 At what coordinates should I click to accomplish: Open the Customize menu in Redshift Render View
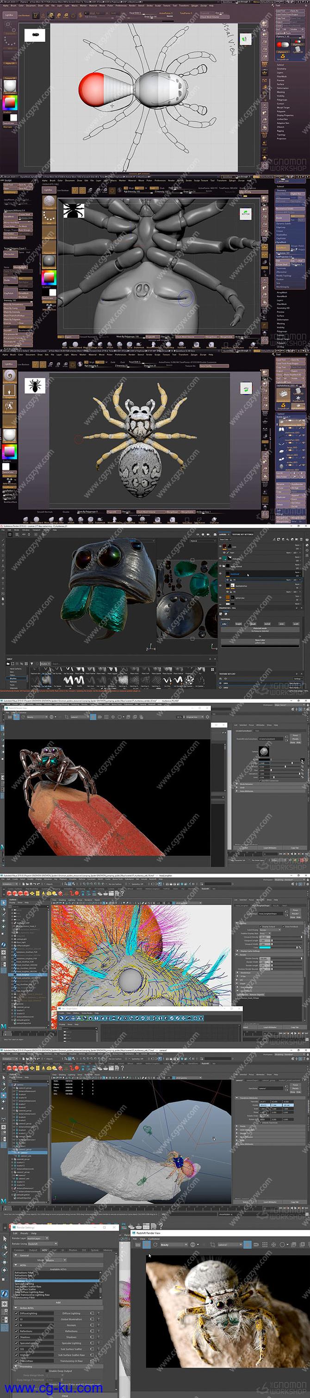point(154,1239)
